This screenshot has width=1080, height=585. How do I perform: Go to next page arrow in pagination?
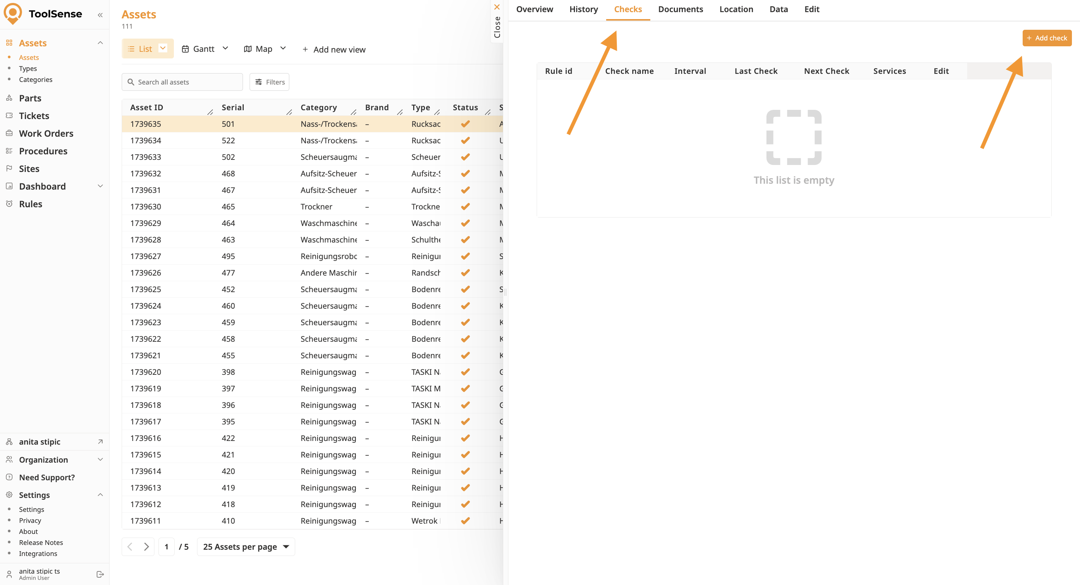pyautogui.click(x=146, y=546)
